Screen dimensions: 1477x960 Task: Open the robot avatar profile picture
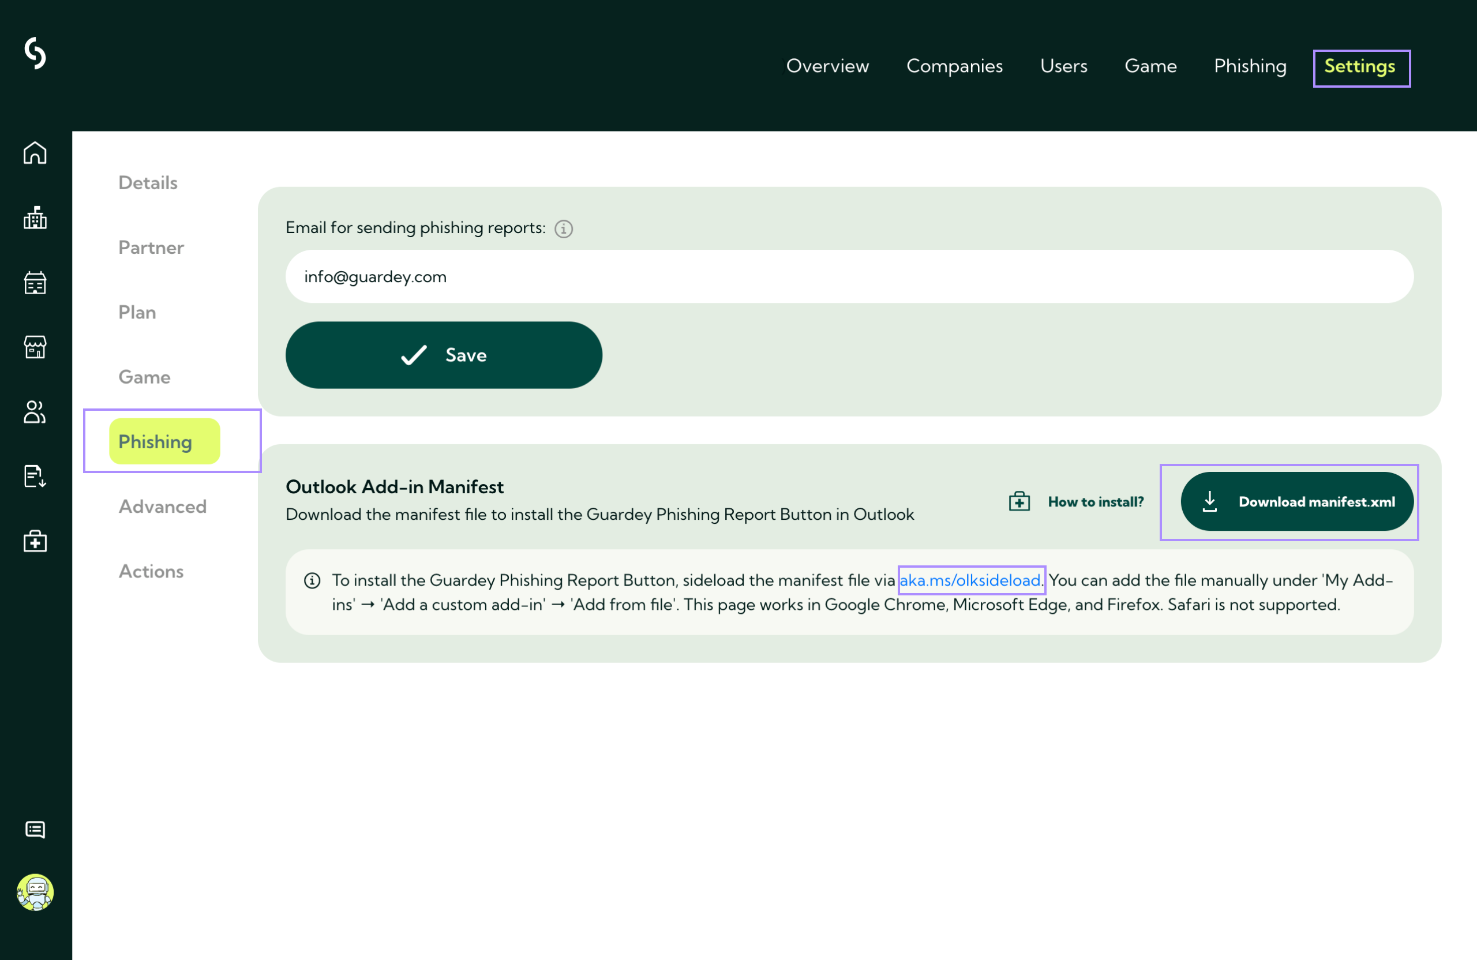tap(35, 892)
